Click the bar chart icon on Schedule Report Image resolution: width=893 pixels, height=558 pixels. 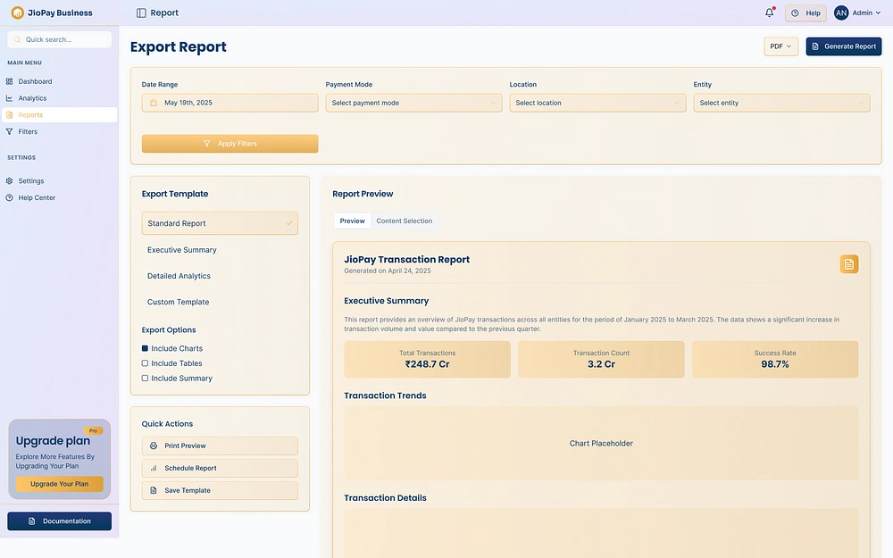154,468
